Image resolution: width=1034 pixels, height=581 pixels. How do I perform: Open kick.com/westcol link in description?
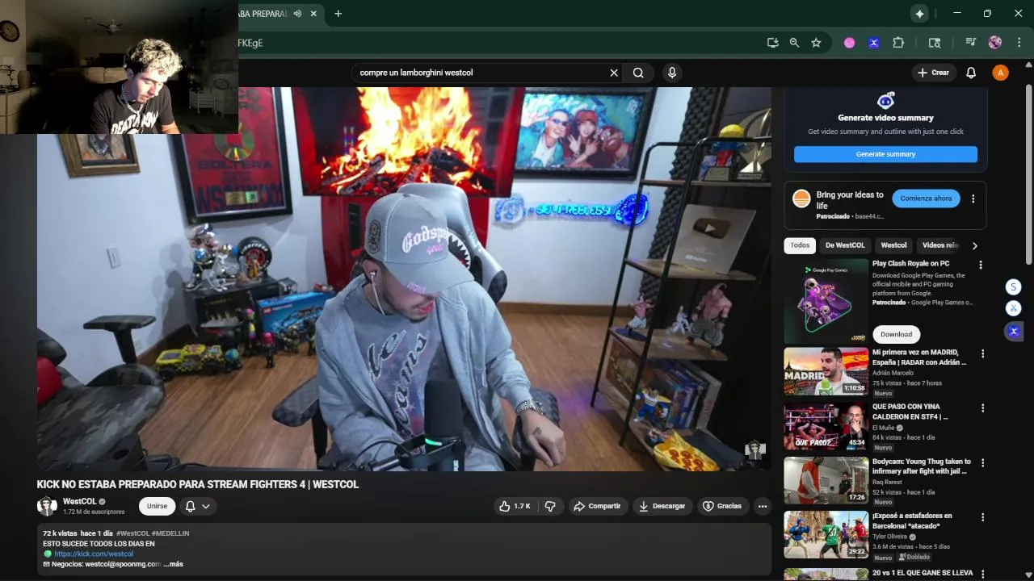pyautogui.click(x=94, y=554)
